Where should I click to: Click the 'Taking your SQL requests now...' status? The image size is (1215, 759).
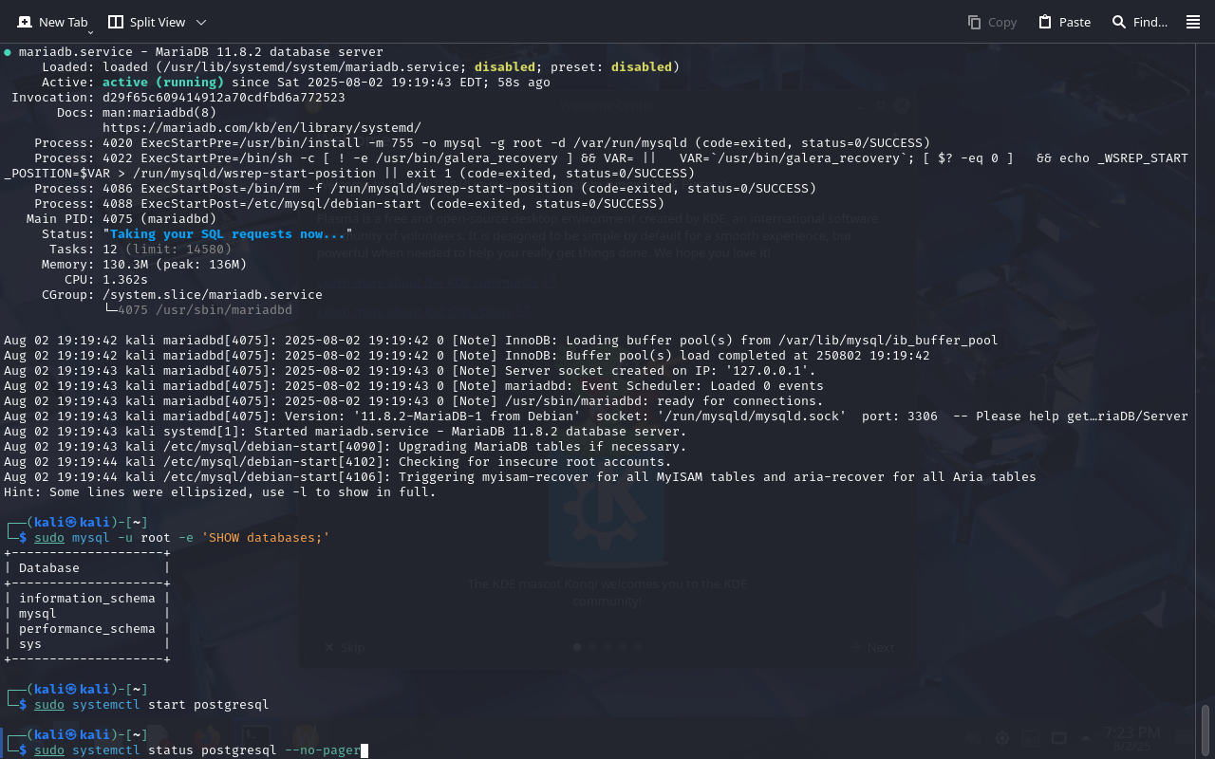tap(229, 233)
